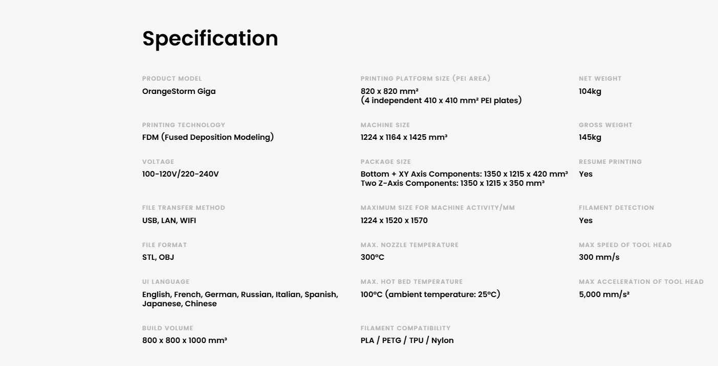The height and width of the screenshot is (366, 718).
Task: Click the USB, LAN, WIFI transfer methods
Action: (169, 221)
